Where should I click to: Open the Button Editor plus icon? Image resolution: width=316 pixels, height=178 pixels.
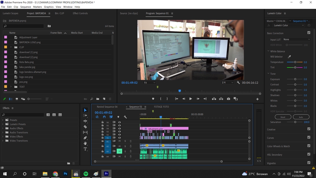pos(257,99)
